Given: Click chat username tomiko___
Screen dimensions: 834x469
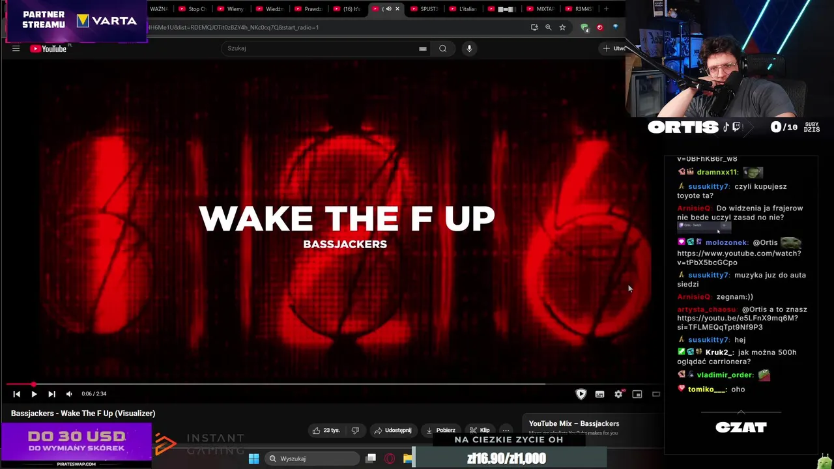Looking at the screenshot, I should pyautogui.click(x=707, y=390).
